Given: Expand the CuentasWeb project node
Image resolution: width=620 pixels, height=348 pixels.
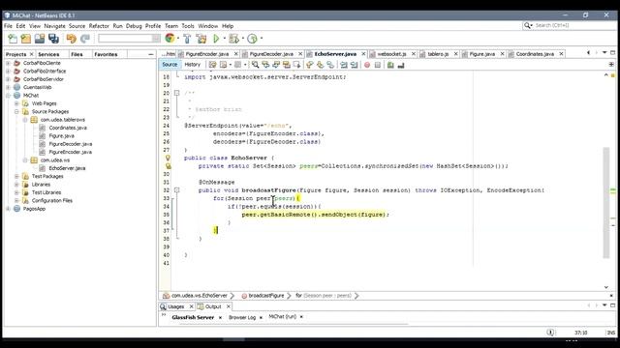Looking at the screenshot, I should (x=8, y=87).
